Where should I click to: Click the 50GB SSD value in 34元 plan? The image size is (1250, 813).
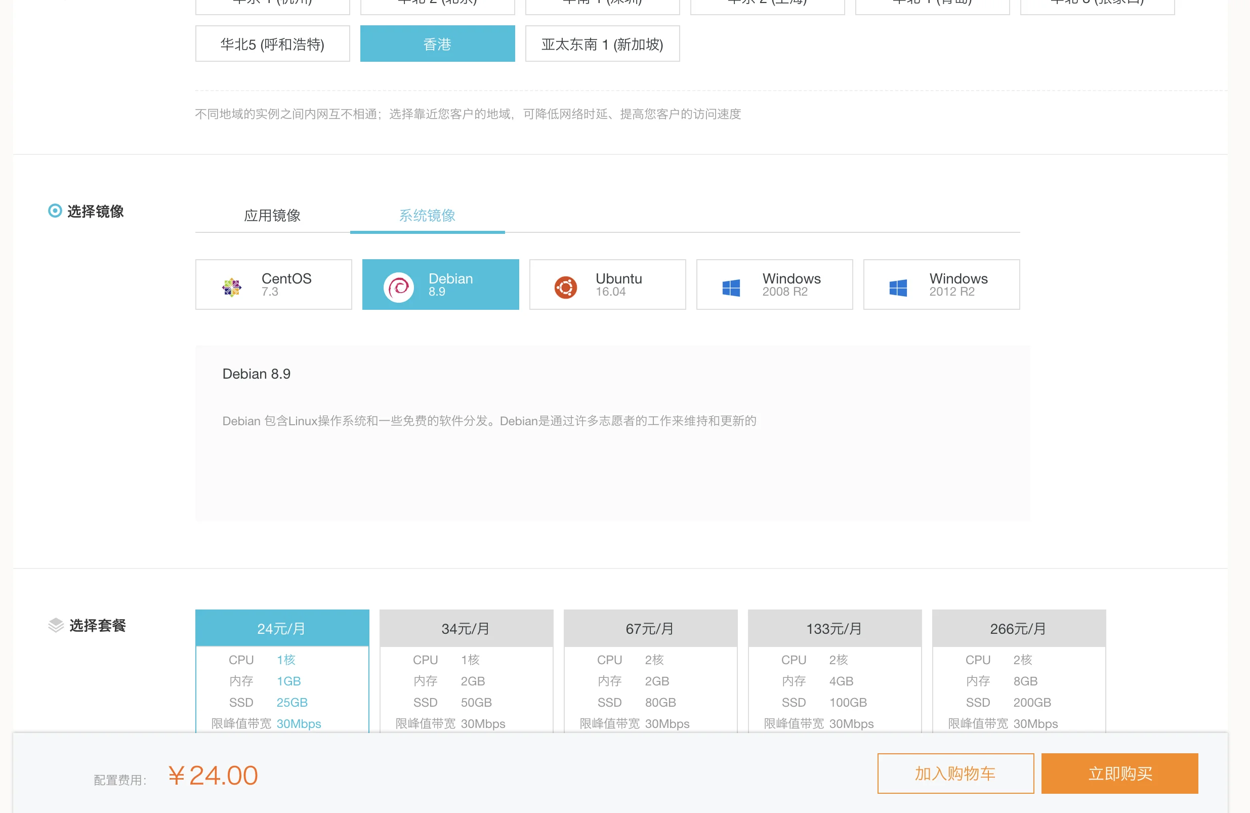476,702
